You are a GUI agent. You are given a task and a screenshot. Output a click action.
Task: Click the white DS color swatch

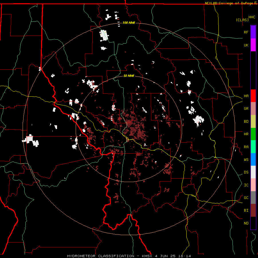coord(253,172)
